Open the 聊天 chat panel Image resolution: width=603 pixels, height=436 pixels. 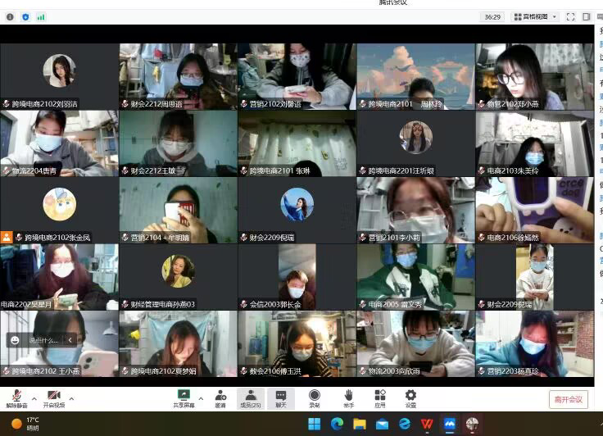280,398
